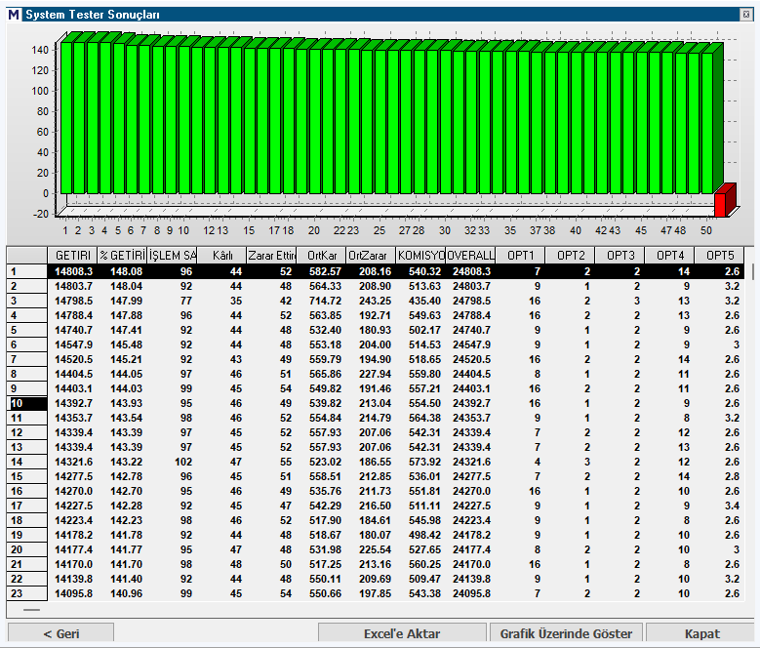
Task: Select row header number 3
Action: coord(27,301)
